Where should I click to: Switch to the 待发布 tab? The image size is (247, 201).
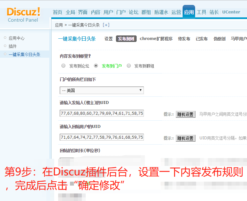pyautogui.click(x=184, y=39)
